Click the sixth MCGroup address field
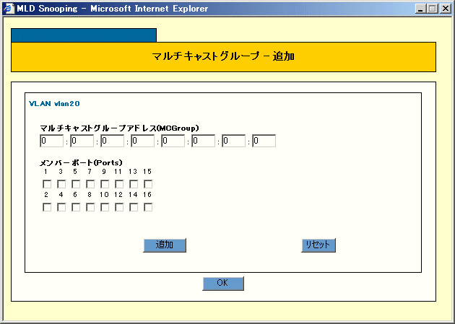455x324 pixels. [x=204, y=141]
